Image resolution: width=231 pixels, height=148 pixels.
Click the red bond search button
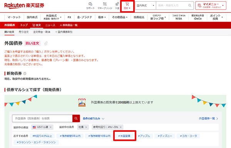(76, 118)
